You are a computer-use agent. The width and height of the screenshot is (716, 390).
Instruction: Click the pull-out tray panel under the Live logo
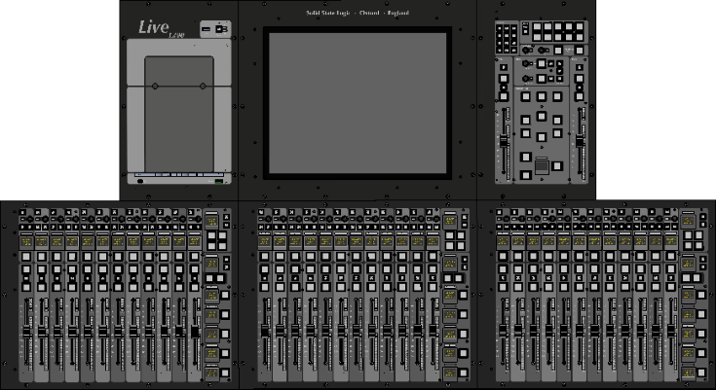[x=179, y=114]
